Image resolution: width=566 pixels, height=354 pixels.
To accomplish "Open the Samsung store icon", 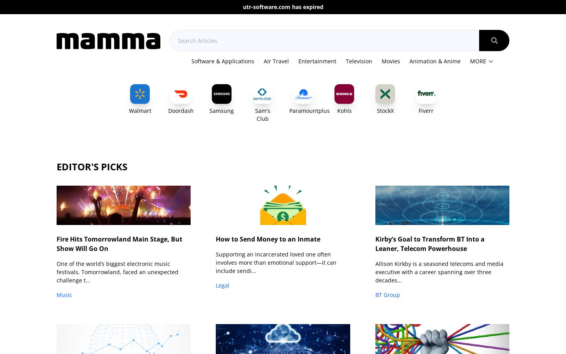I will [x=222, y=94].
